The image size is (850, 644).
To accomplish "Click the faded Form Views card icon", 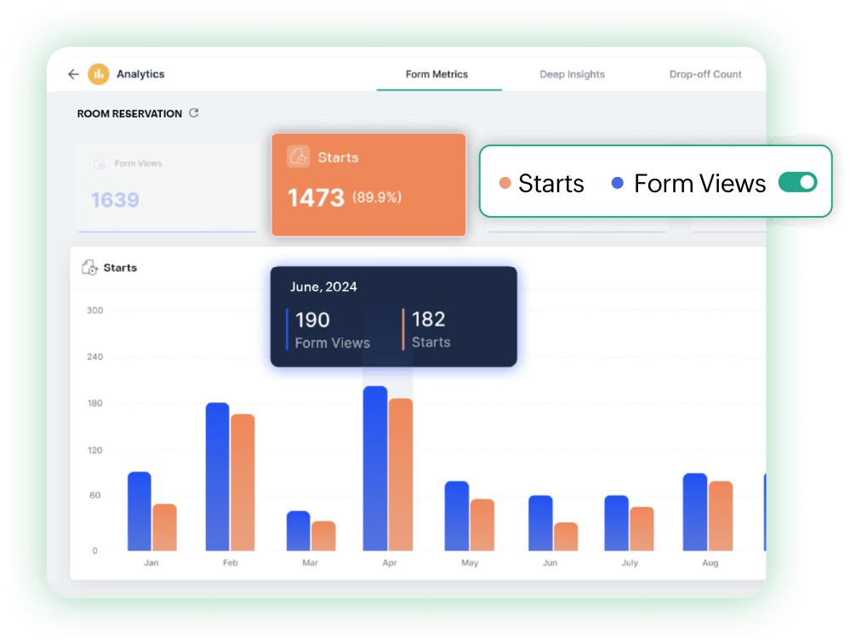I will [x=100, y=163].
